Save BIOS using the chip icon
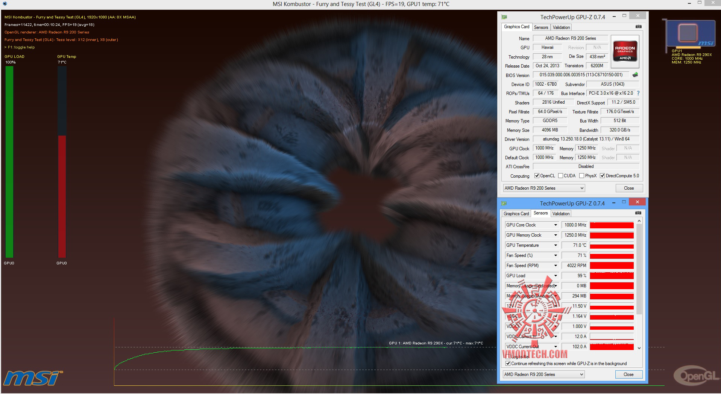The width and height of the screenshot is (721, 394). point(635,75)
